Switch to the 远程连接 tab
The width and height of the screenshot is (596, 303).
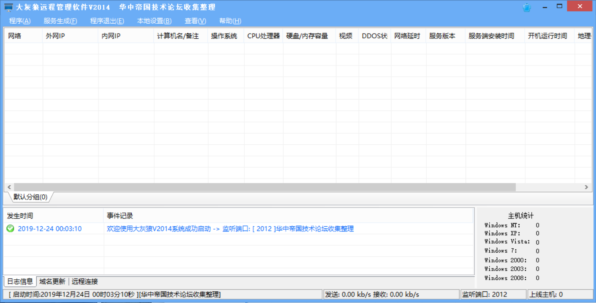click(x=85, y=281)
